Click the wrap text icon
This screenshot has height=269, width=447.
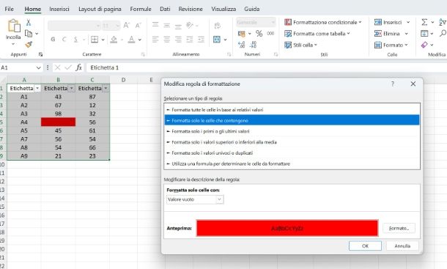click(217, 26)
